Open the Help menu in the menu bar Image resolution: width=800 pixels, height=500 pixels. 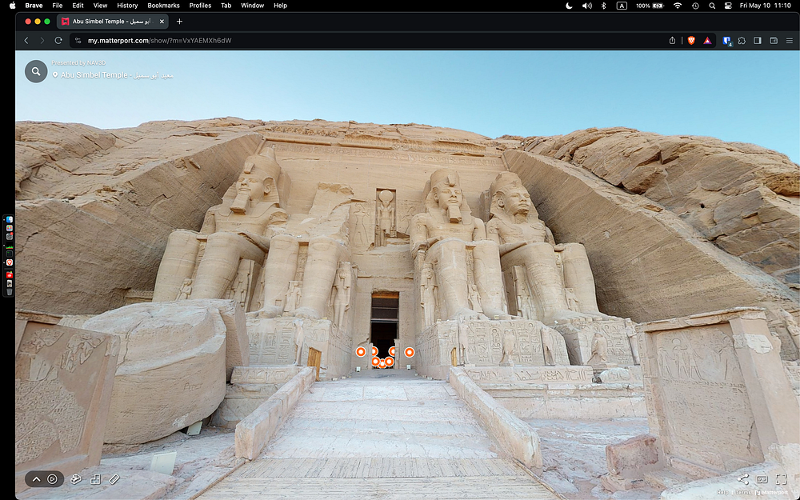coord(280,6)
